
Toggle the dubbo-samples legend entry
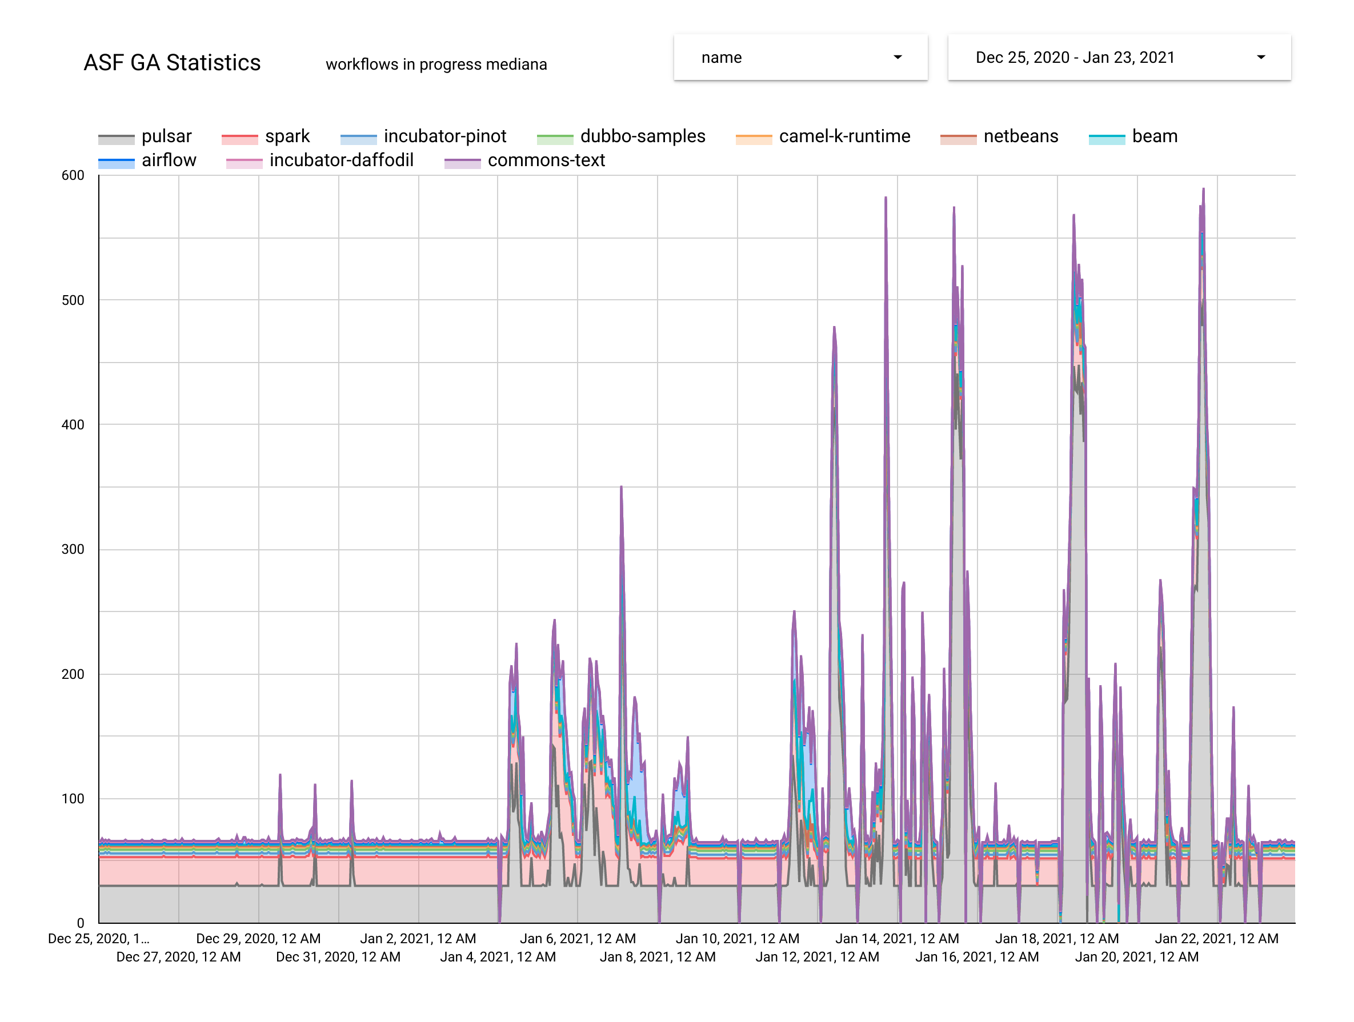point(642,136)
